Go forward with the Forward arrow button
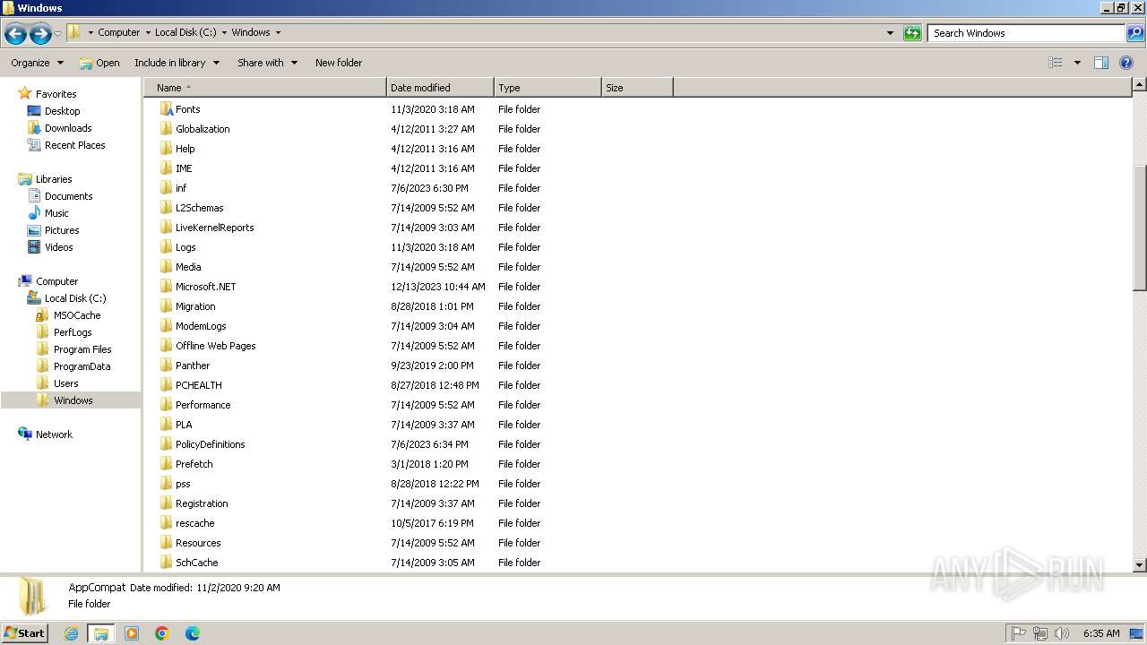1147x645 pixels. click(x=40, y=34)
